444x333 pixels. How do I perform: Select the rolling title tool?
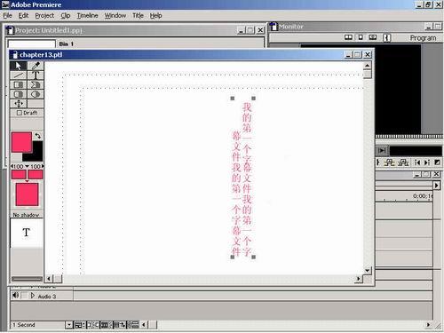19,104
